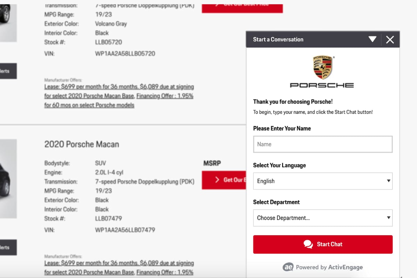Click the ActivEngage ae logo icon
The height and width of the screenshot is (278, 417).
(288, 267)
